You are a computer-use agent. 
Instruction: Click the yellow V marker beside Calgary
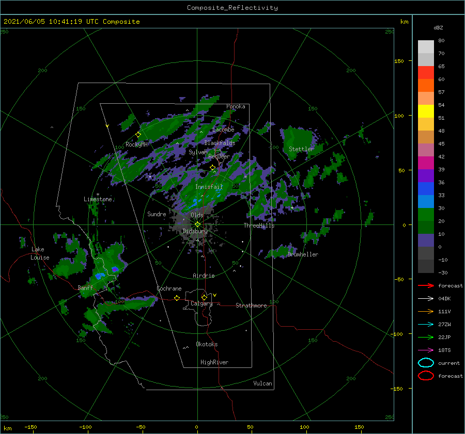coord(215,295)
